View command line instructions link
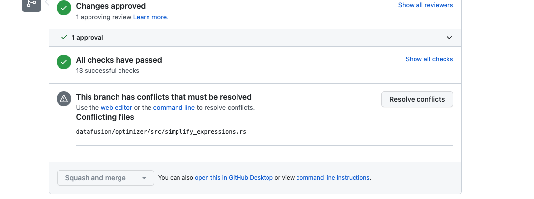This screenshot has width=534, height=199. pyautogui.click(x=333, y=178)
